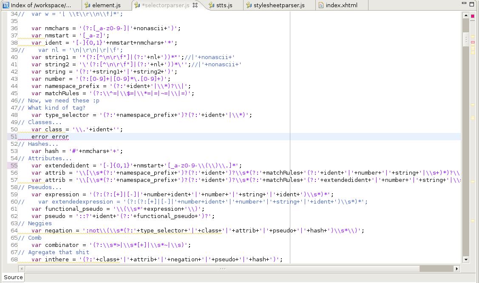
Task: Click the horizontal scrollbar left arrow
Action: (x=22, y=269)
